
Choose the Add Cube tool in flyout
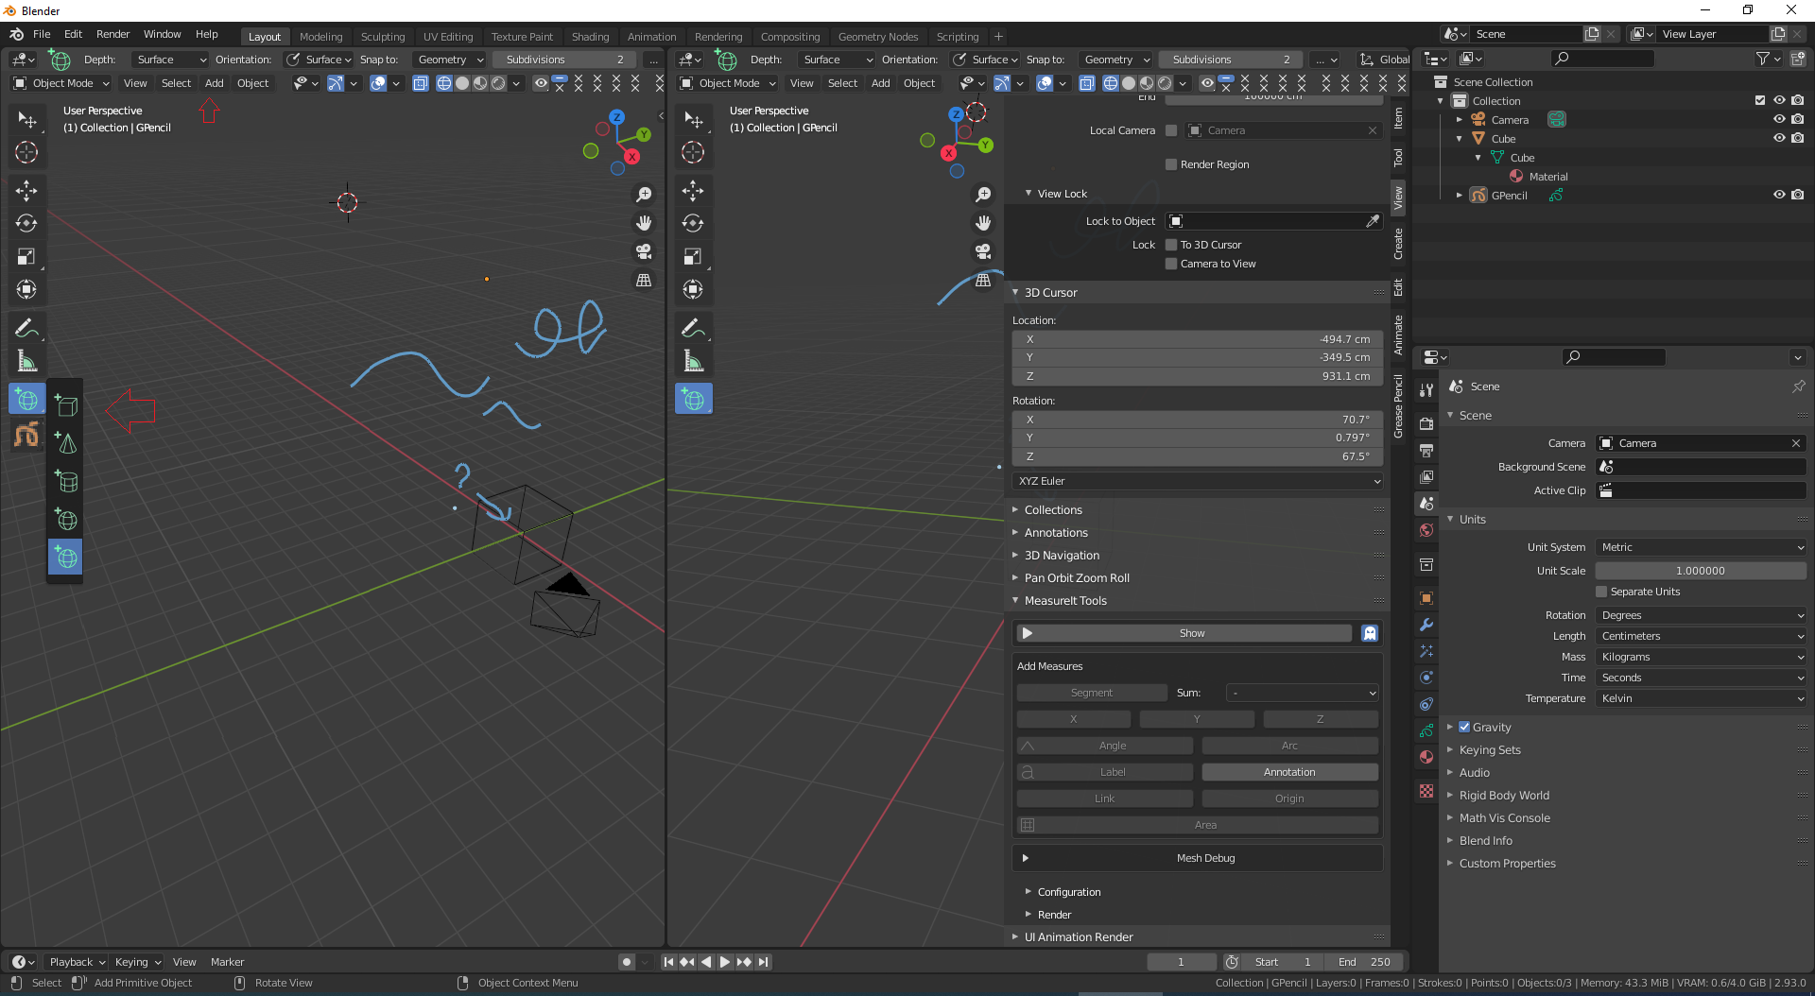tap(66, 405)
